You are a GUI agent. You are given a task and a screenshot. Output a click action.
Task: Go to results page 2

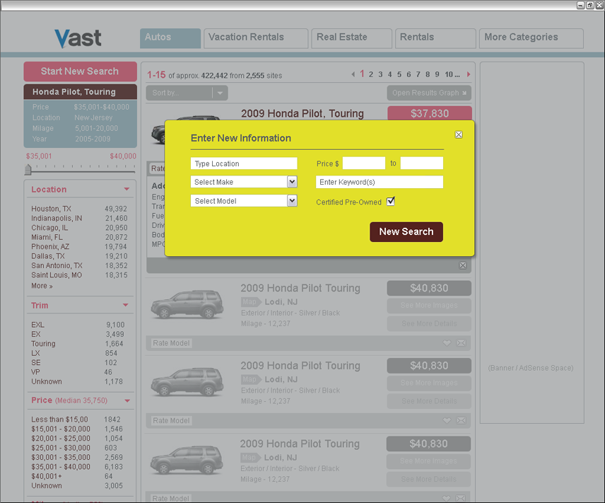click(371, 74)
